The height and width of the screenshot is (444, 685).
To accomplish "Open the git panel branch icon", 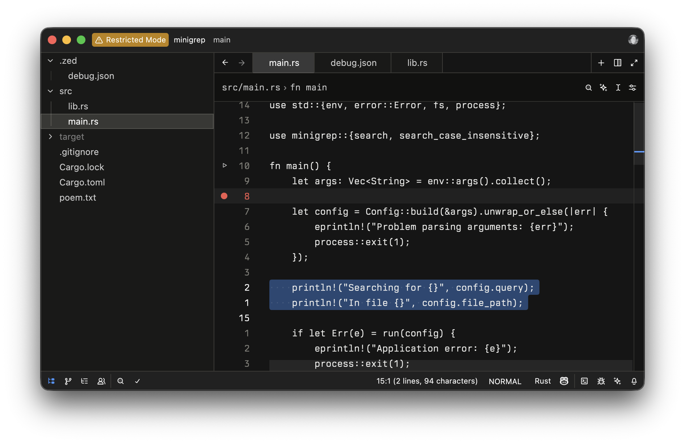I will point(68,381).
